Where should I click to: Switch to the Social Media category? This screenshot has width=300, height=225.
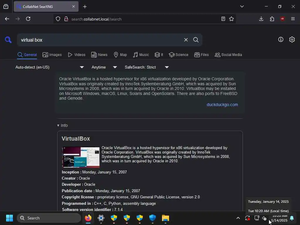pos(228,55)
